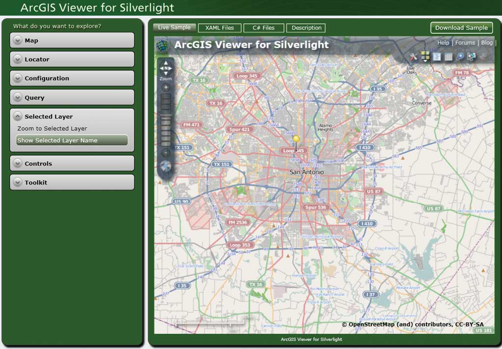Click the San Antonio map label
Viewport: 502px width, 349px height.
pos(307,172)
